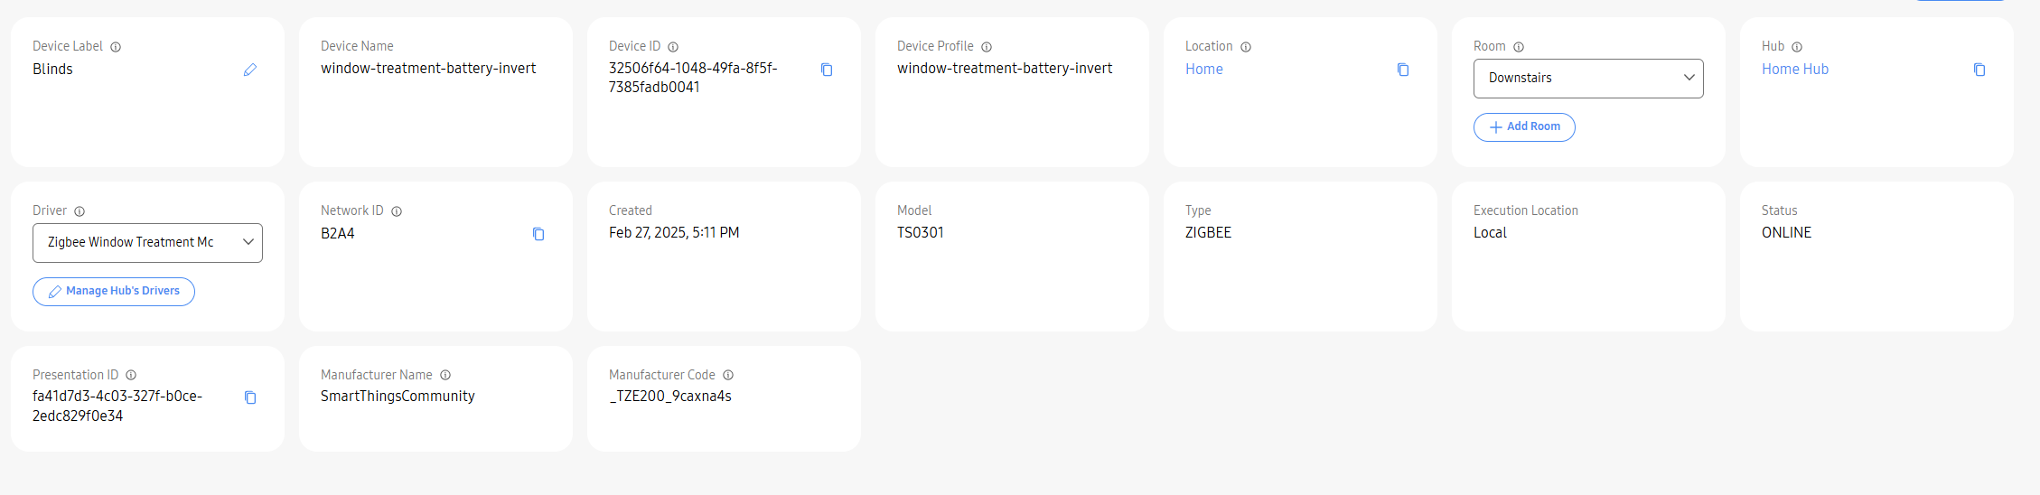The height and width of the screenshot is (495, 2040).
Task: Open Manage Hub's Drivers
Action: 114,292
